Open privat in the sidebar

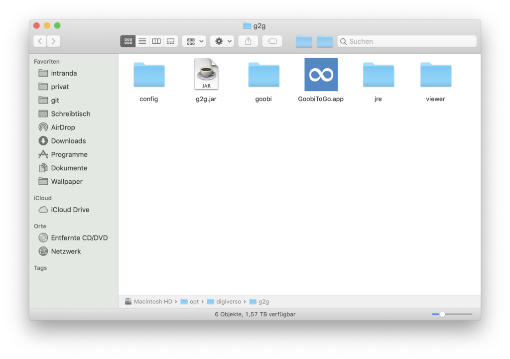74,87
